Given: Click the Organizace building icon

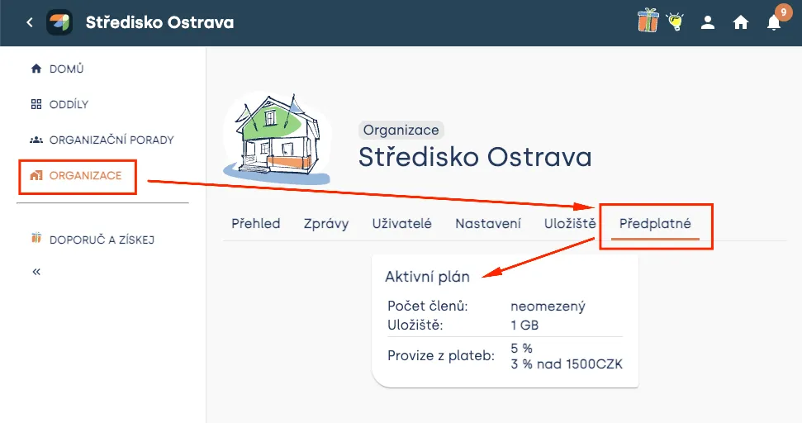Looking at the screenshot, I should 36,175.
